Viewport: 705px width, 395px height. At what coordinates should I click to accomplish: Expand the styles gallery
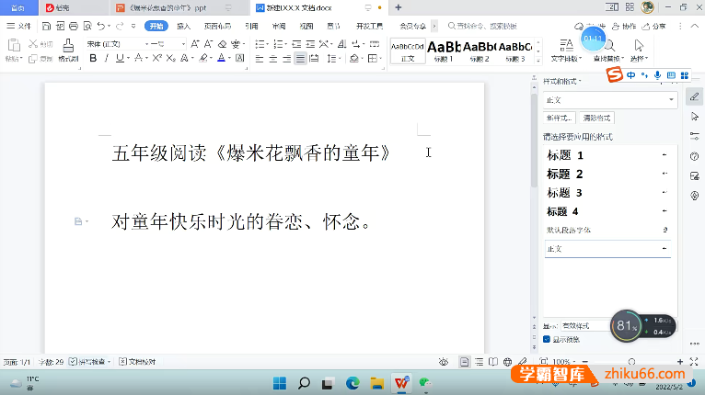[538, 59]
